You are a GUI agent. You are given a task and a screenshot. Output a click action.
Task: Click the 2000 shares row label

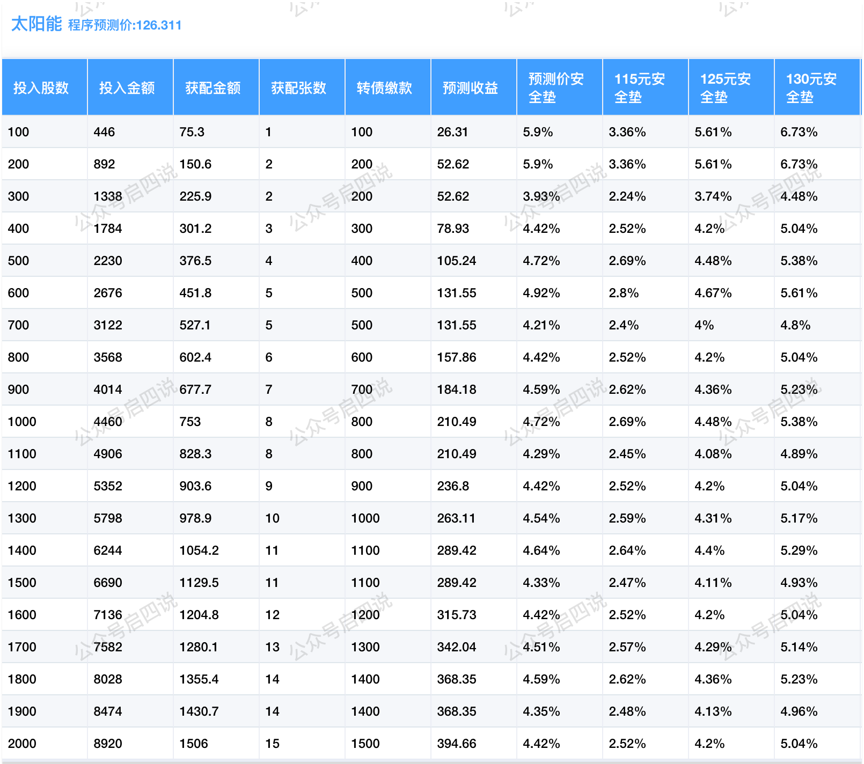coord(22,744)
